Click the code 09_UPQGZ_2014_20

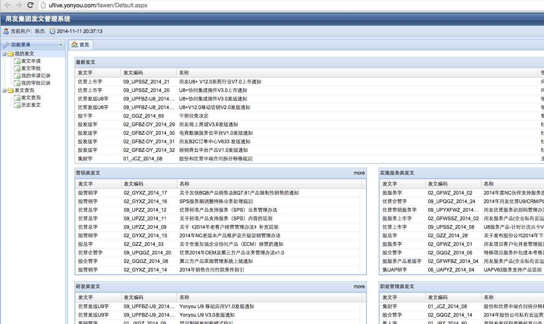147,253
